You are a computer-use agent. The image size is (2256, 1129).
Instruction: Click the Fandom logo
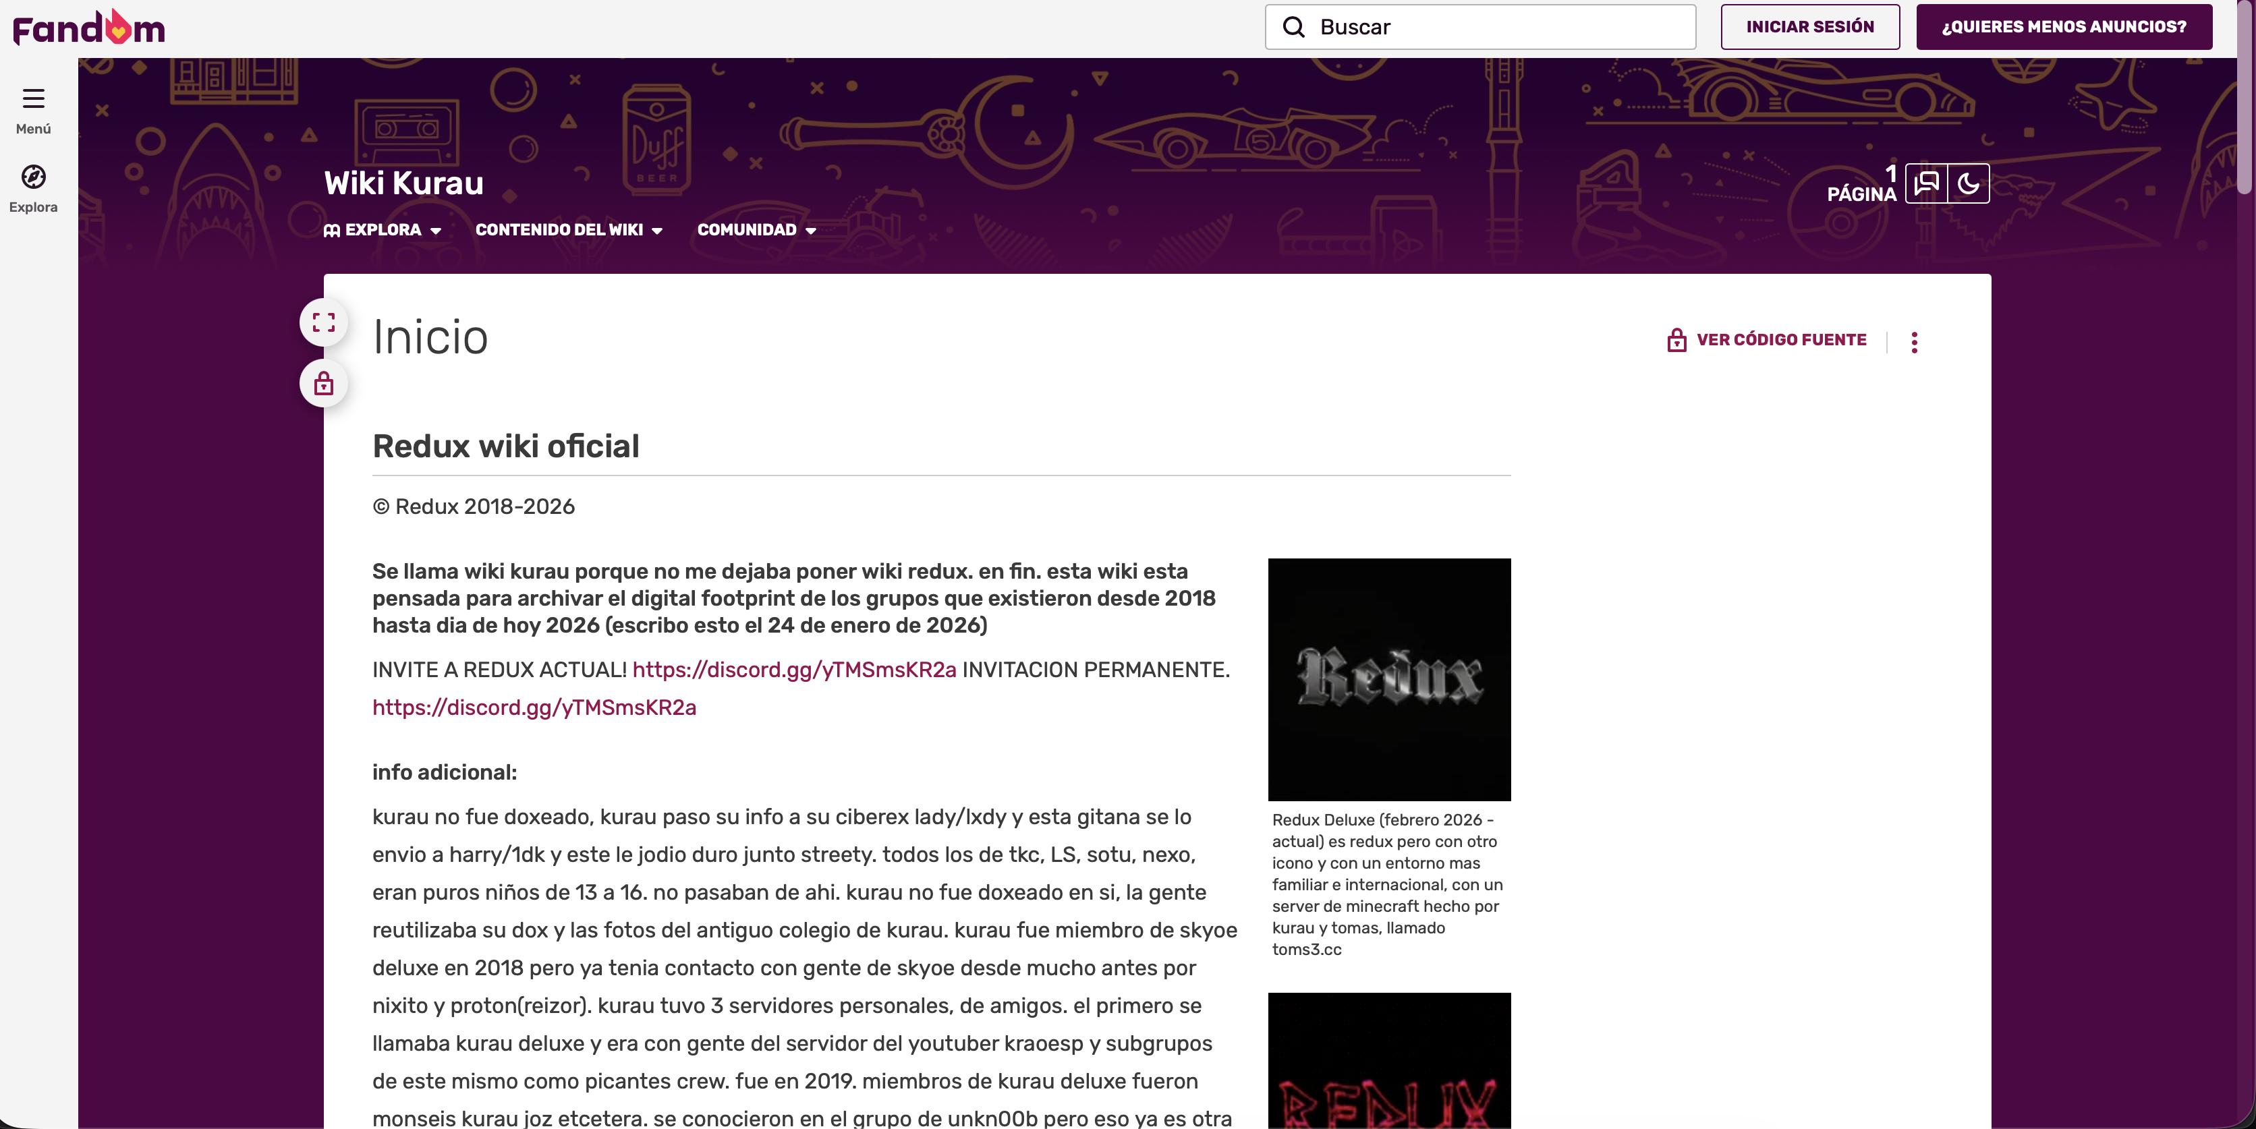[88, 28]
